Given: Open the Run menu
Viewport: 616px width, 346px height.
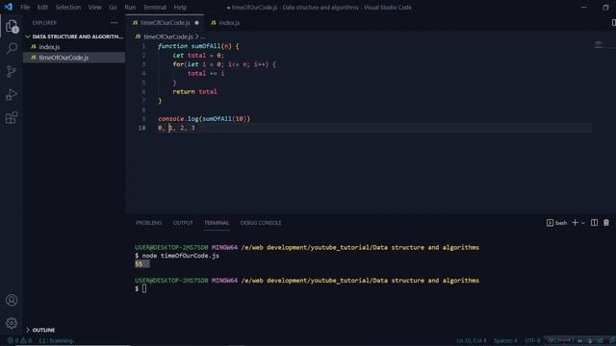Looking at the screenshot, I should 130,7.
